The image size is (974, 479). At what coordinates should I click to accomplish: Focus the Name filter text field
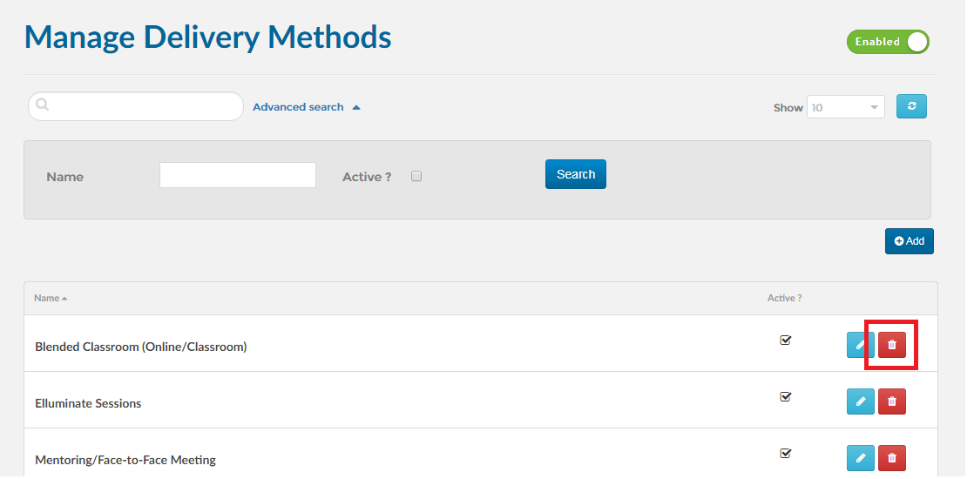(237, 175)
